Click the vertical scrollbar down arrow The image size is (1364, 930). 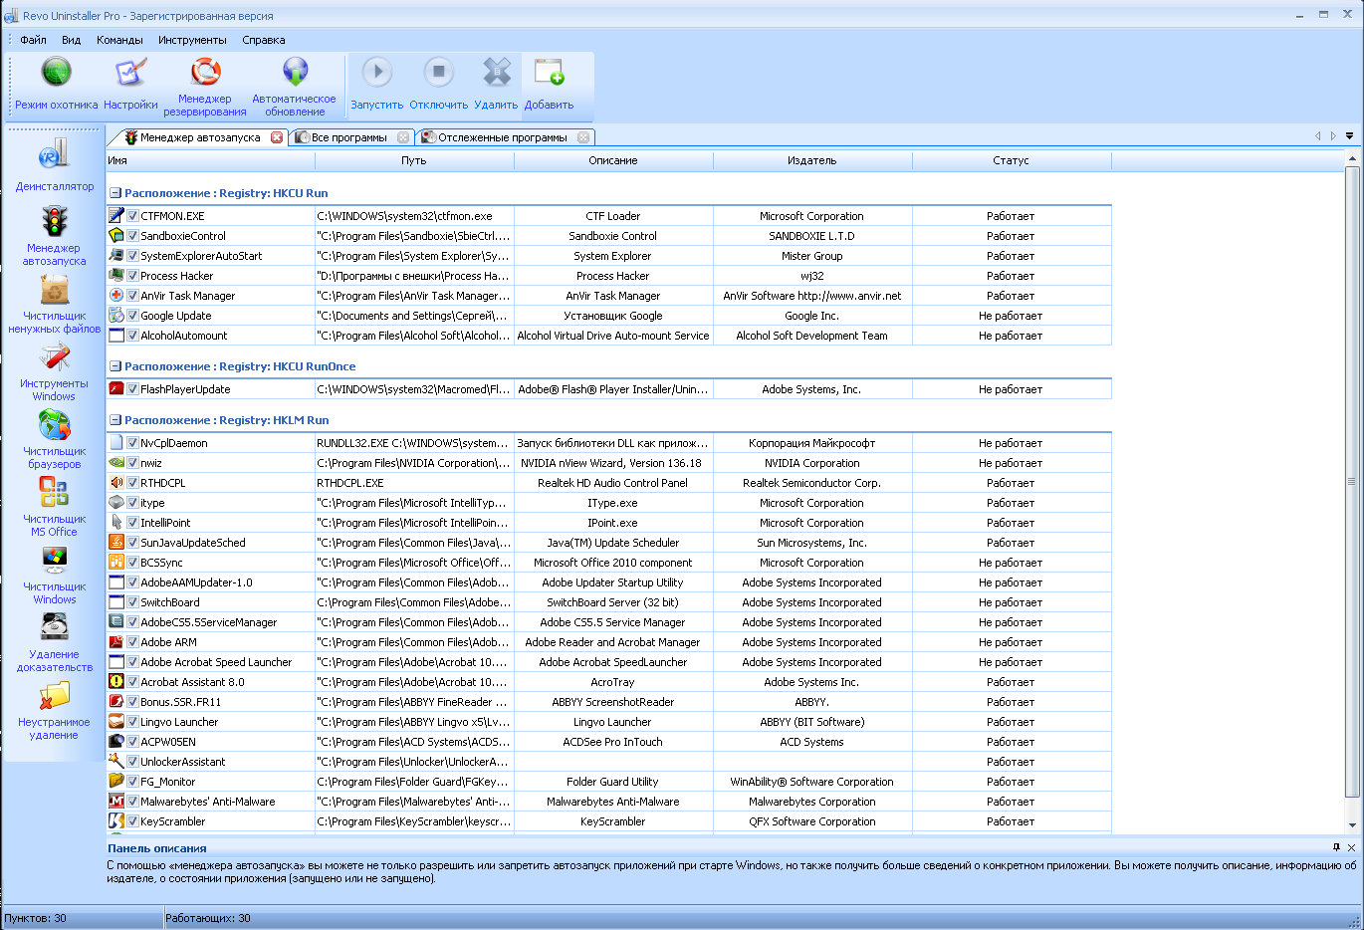[x=1352, y=825]
